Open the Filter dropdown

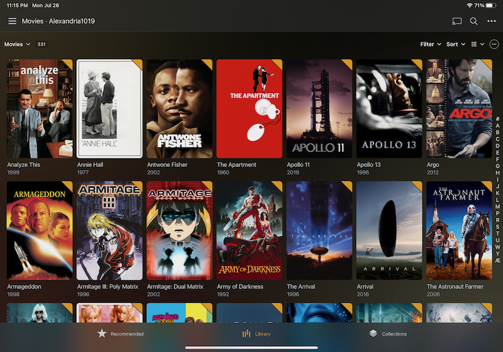click(431, 44)
